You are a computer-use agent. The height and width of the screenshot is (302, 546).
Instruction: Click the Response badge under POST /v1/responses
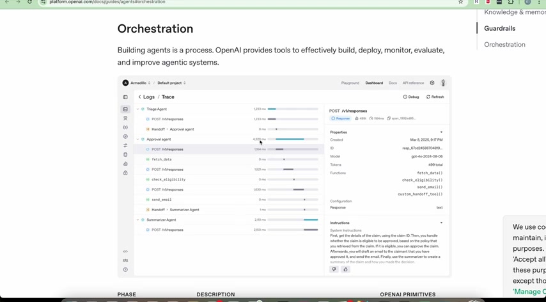click(340, 118)
